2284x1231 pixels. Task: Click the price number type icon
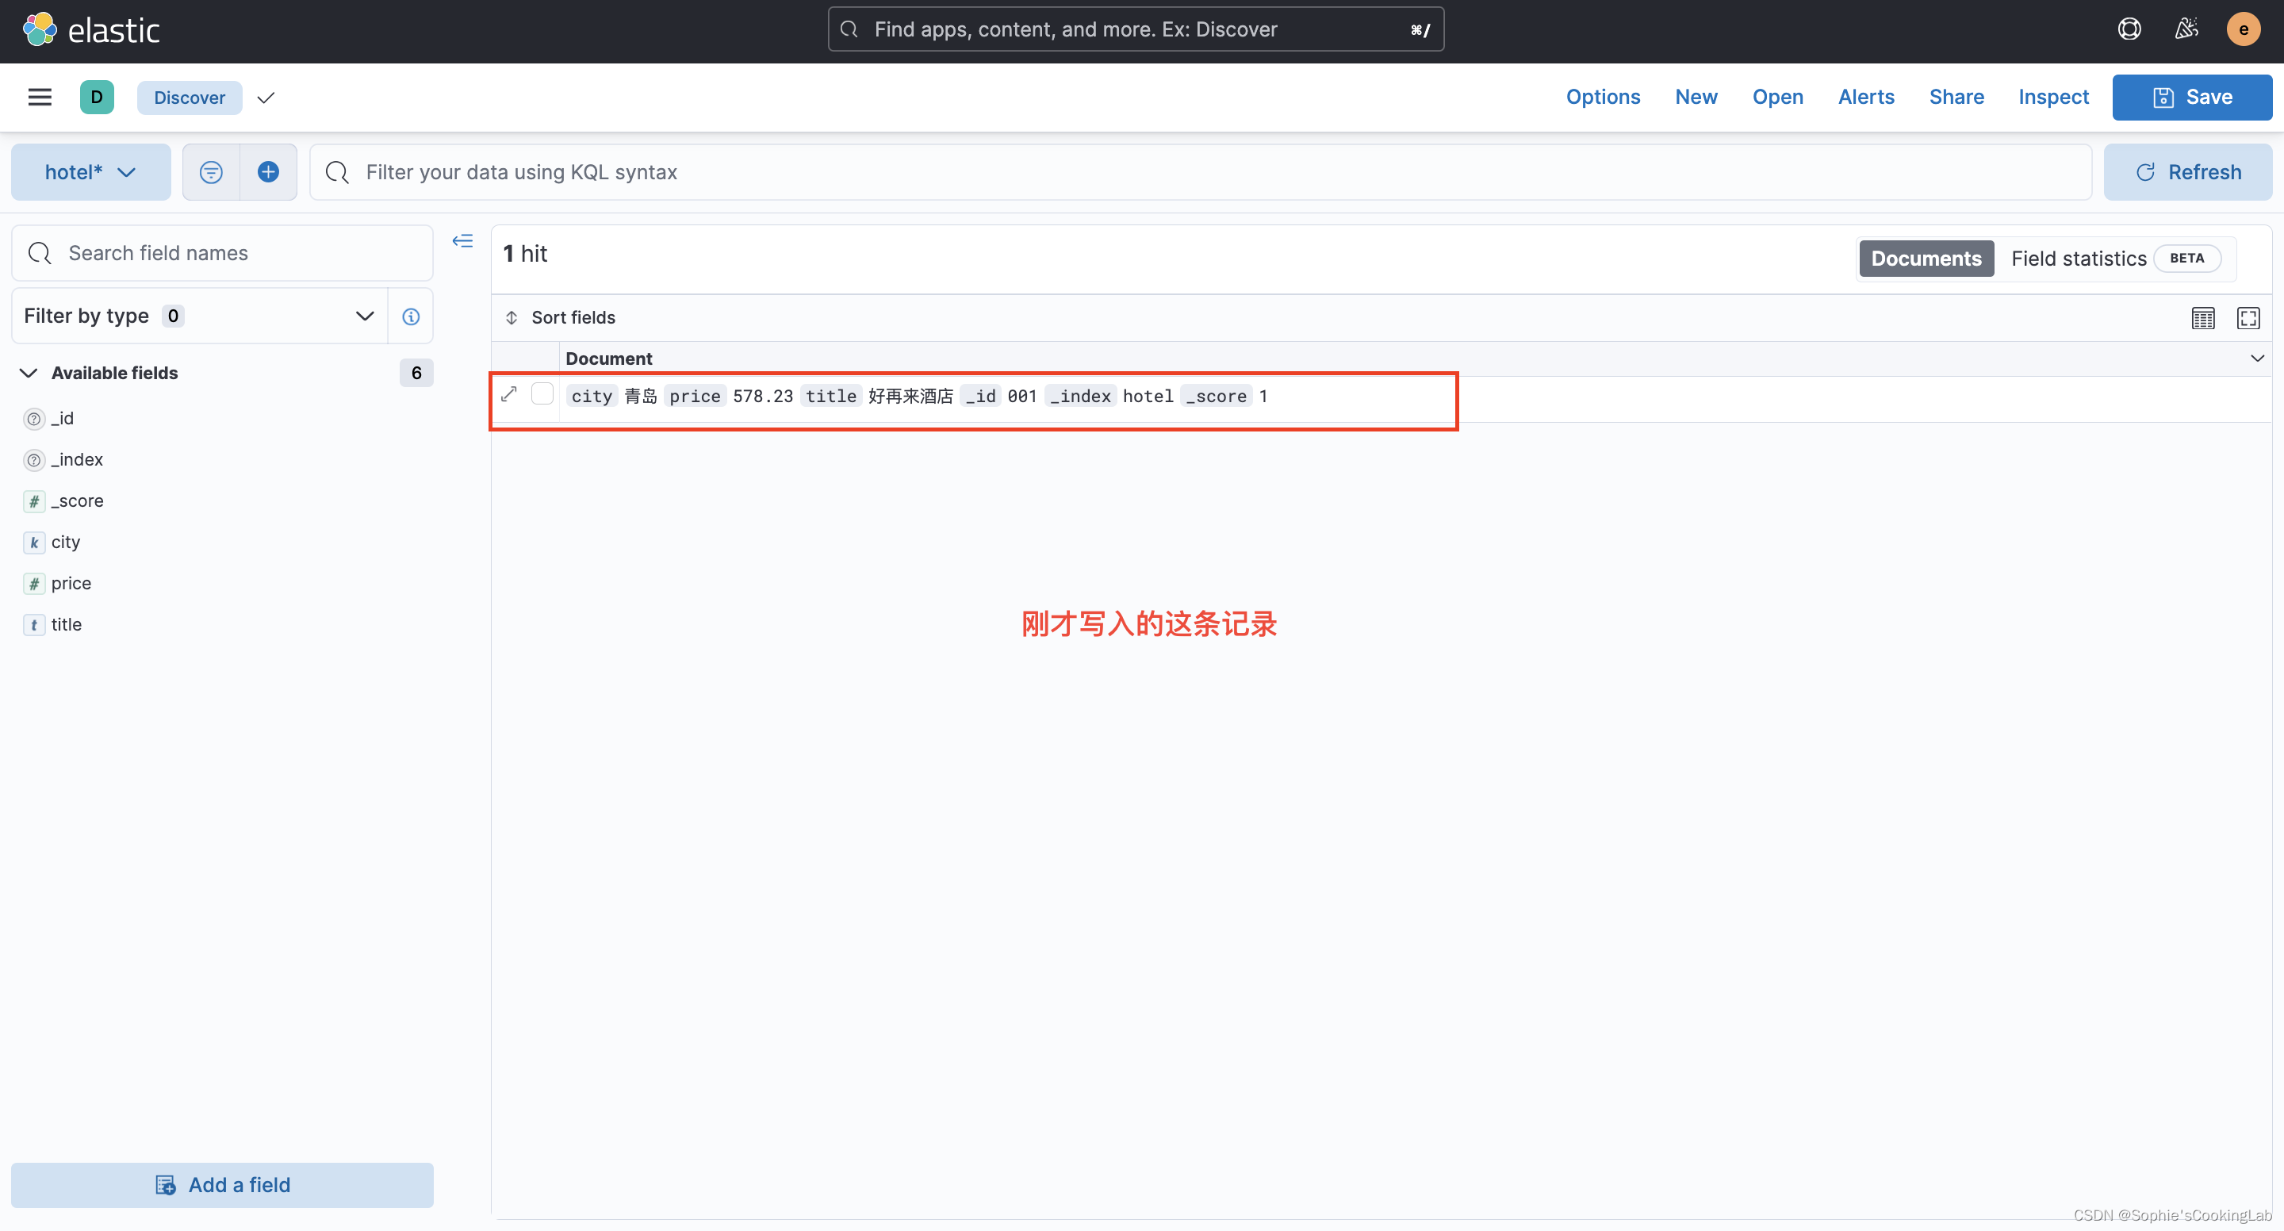tap(33, 584)
